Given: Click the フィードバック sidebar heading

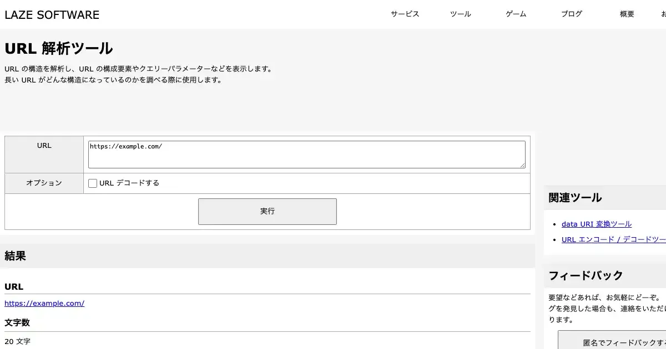Looking at the screenshot, I should tap(586, 275).
